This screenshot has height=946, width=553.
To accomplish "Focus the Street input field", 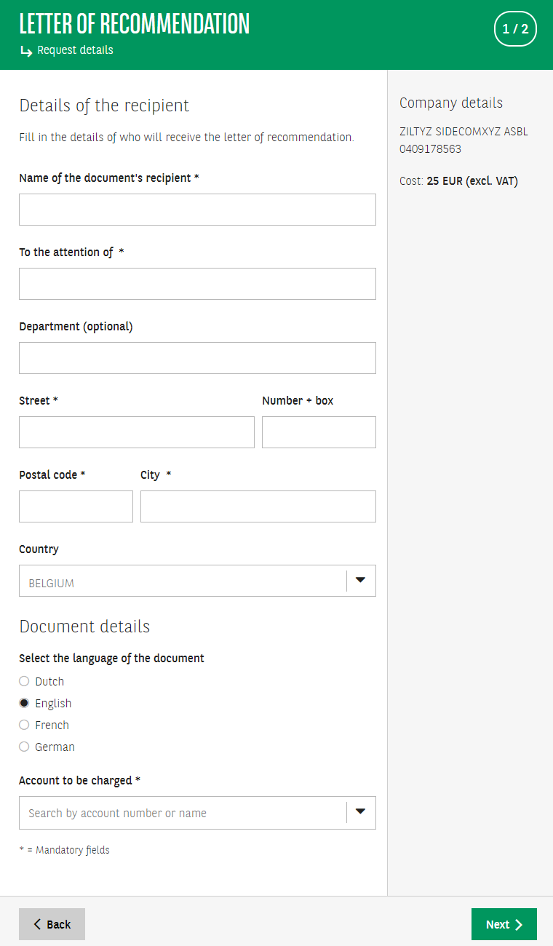I will [x=137, y=432].
